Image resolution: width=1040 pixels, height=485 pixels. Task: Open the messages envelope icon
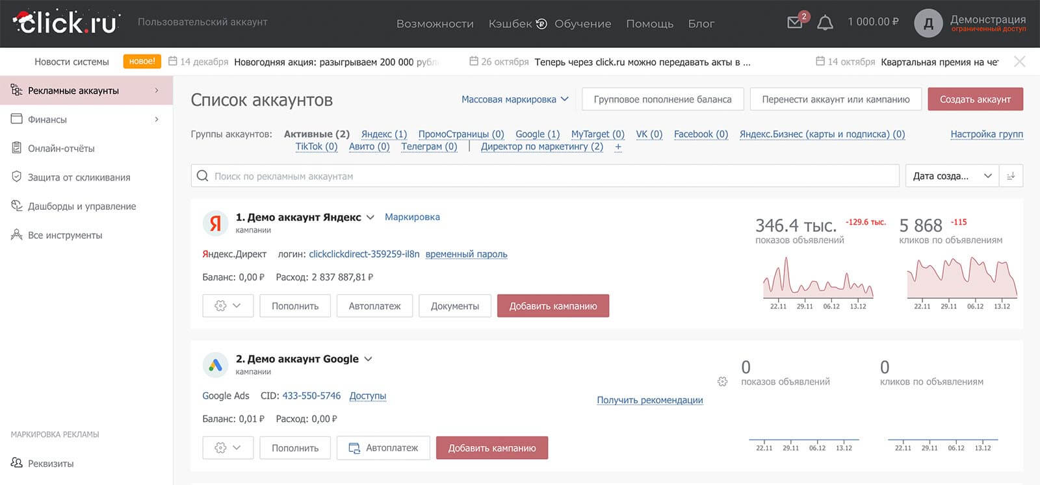(794, 23)
